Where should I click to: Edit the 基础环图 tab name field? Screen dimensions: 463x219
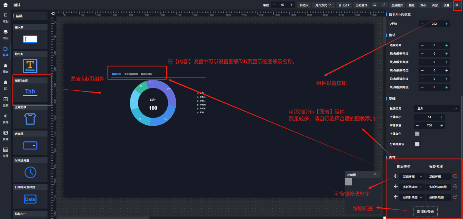pos(439,177)
